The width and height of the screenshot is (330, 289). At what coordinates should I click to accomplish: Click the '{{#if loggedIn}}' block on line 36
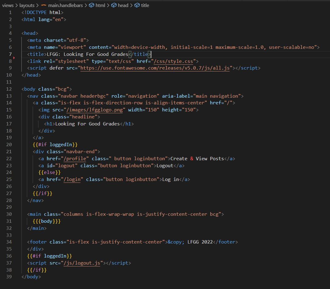tap(49, 256)
